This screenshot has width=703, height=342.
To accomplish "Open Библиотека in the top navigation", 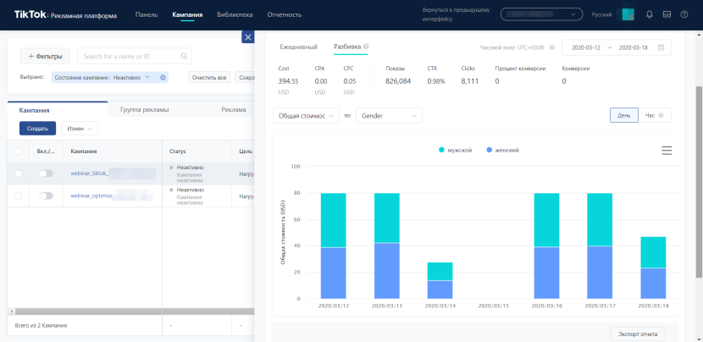I will tap(235, 15).
